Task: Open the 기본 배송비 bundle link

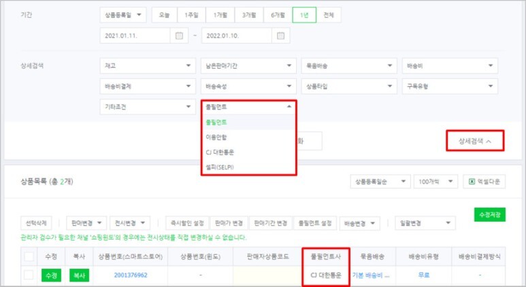Action: tap(371, 275)
